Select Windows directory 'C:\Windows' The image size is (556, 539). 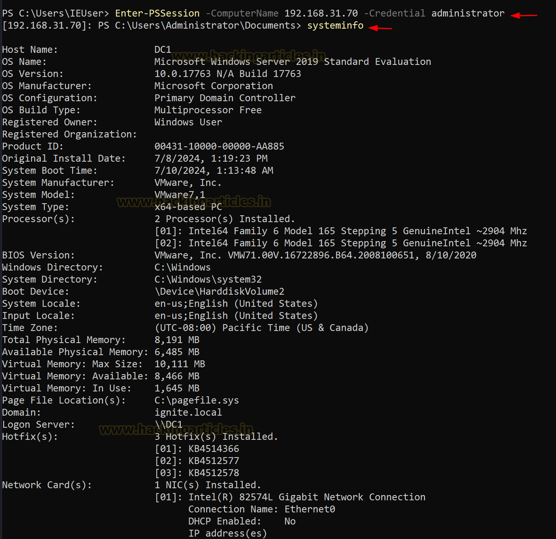coord(183,267)
